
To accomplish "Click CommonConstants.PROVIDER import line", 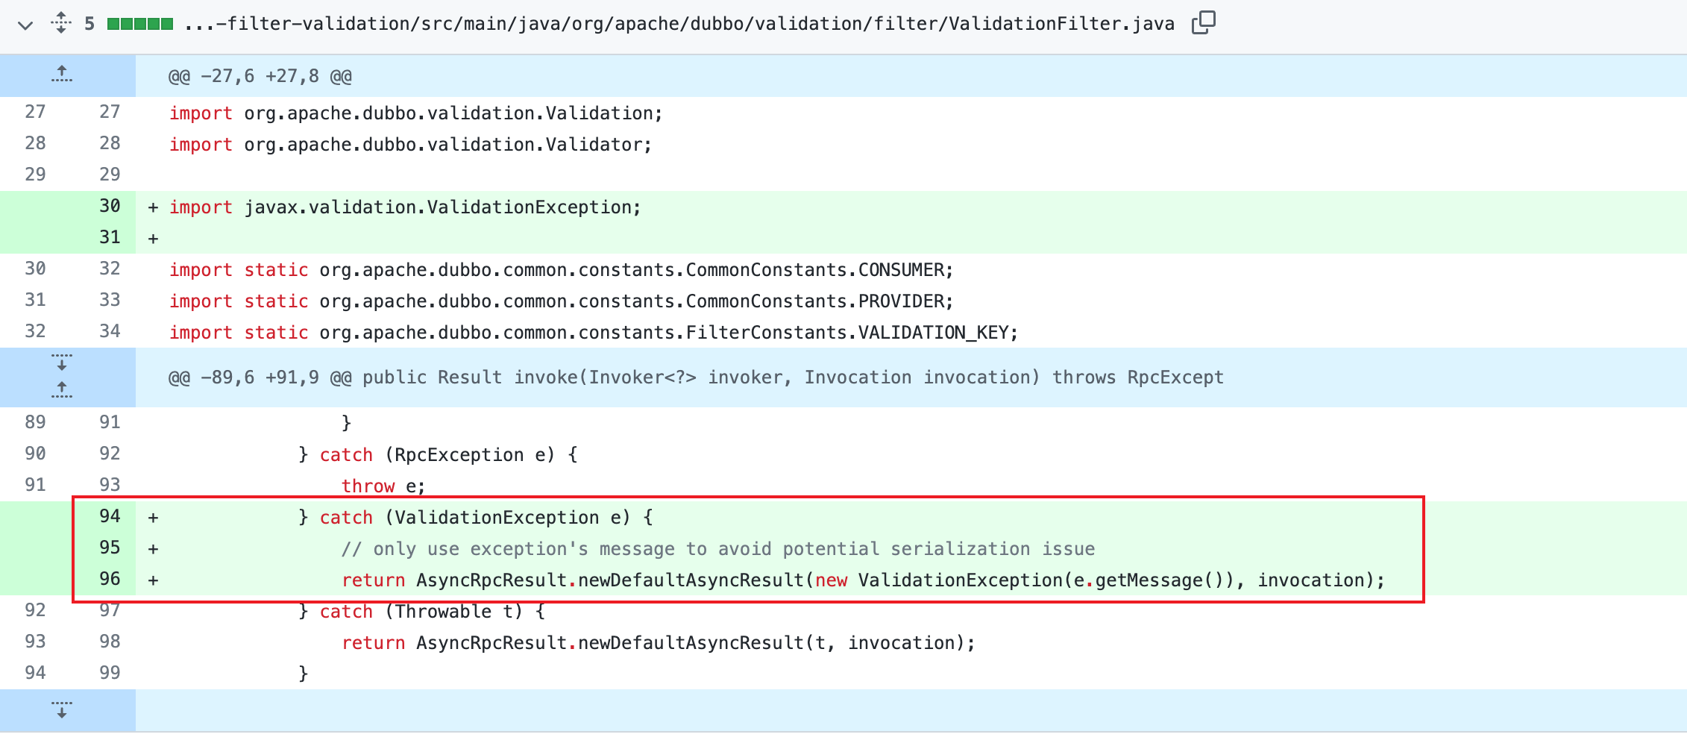I will (x=562, y=301).
